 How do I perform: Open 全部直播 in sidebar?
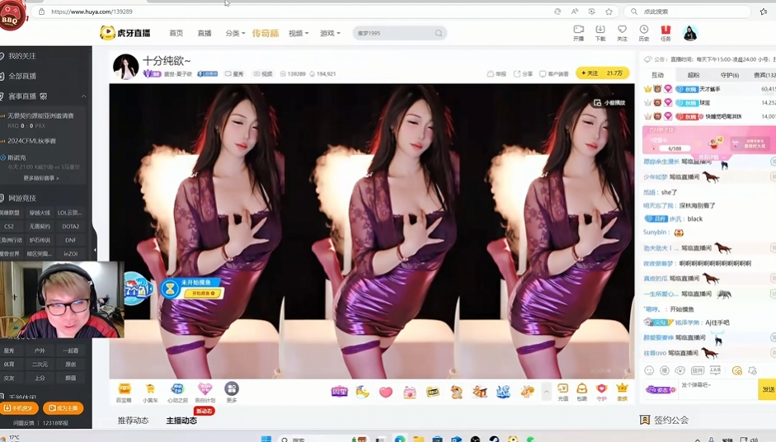click(21, 76)
